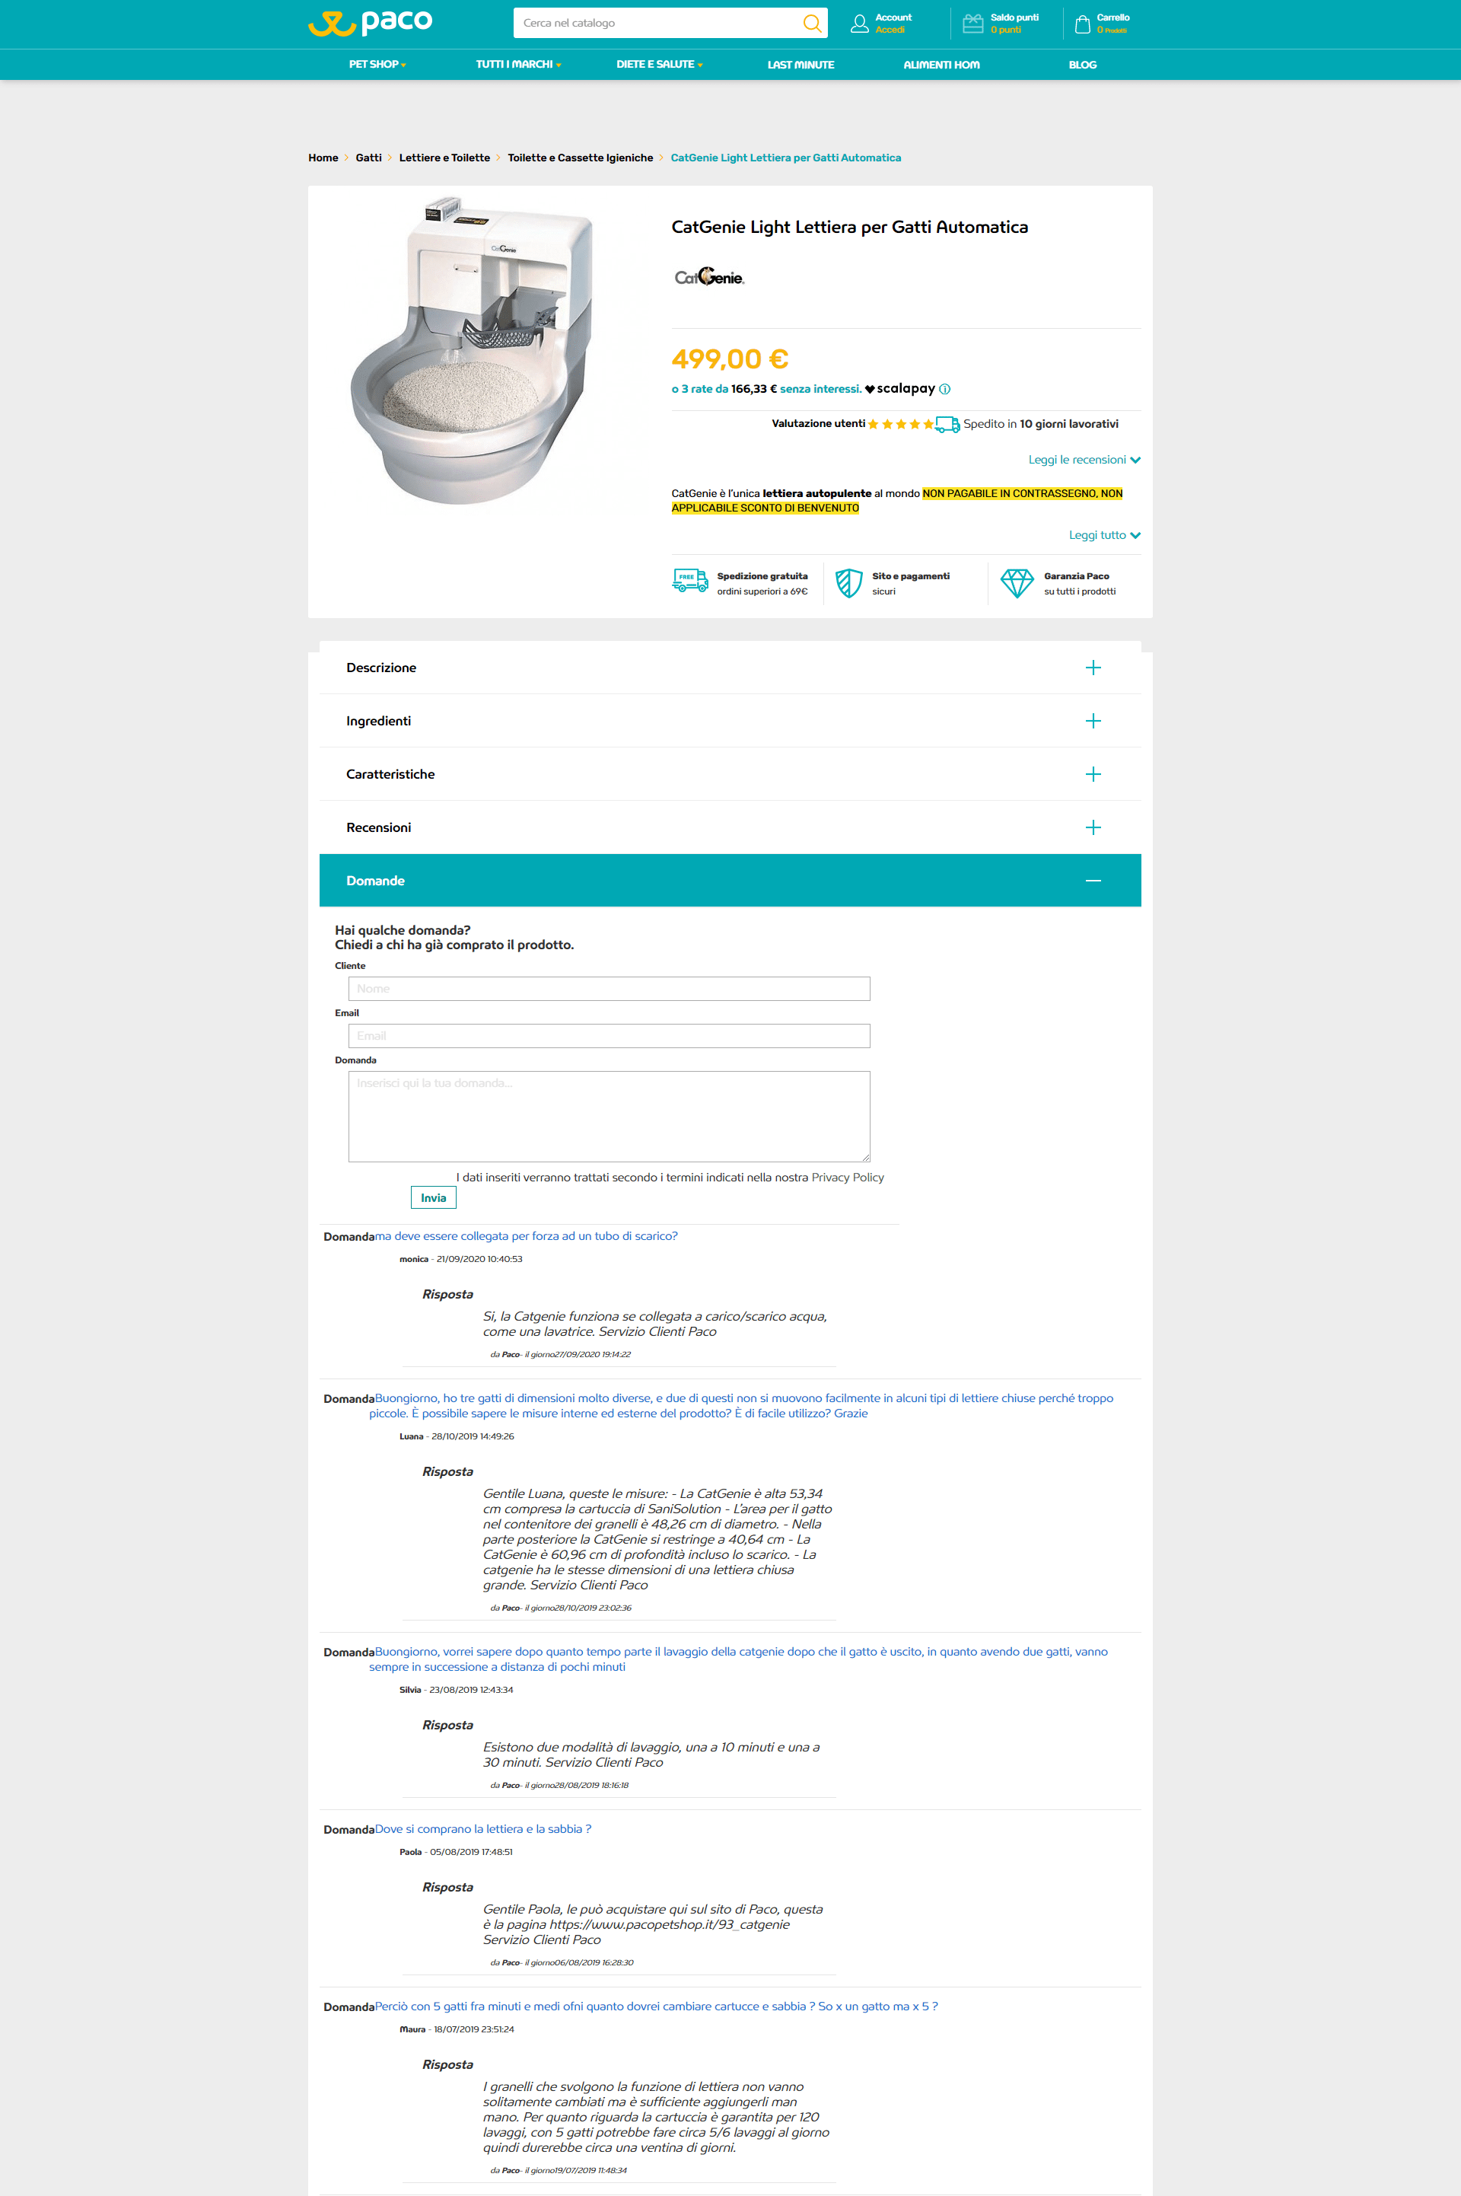The image size is (1461, 2196).
Task: Expand the Recensioni section
Action: point(730,827)
